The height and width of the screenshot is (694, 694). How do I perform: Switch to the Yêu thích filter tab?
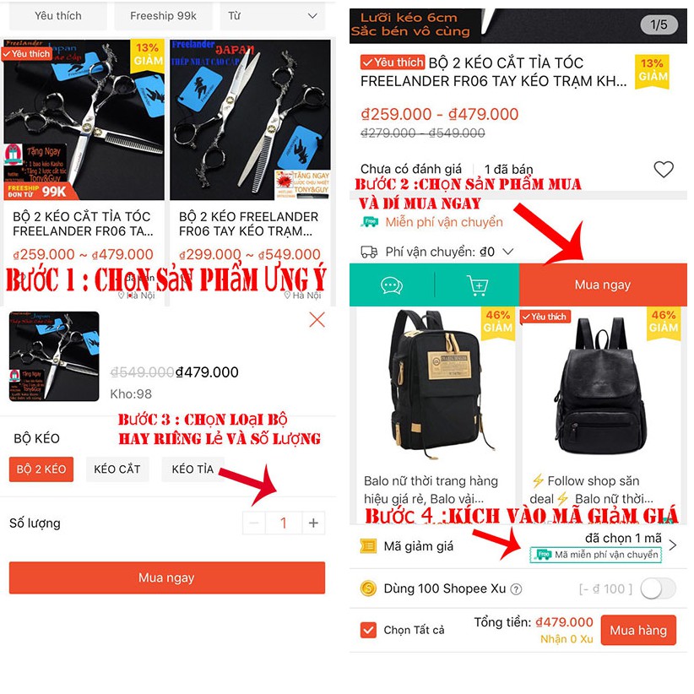pyautogui.click(x=58, y=16)
